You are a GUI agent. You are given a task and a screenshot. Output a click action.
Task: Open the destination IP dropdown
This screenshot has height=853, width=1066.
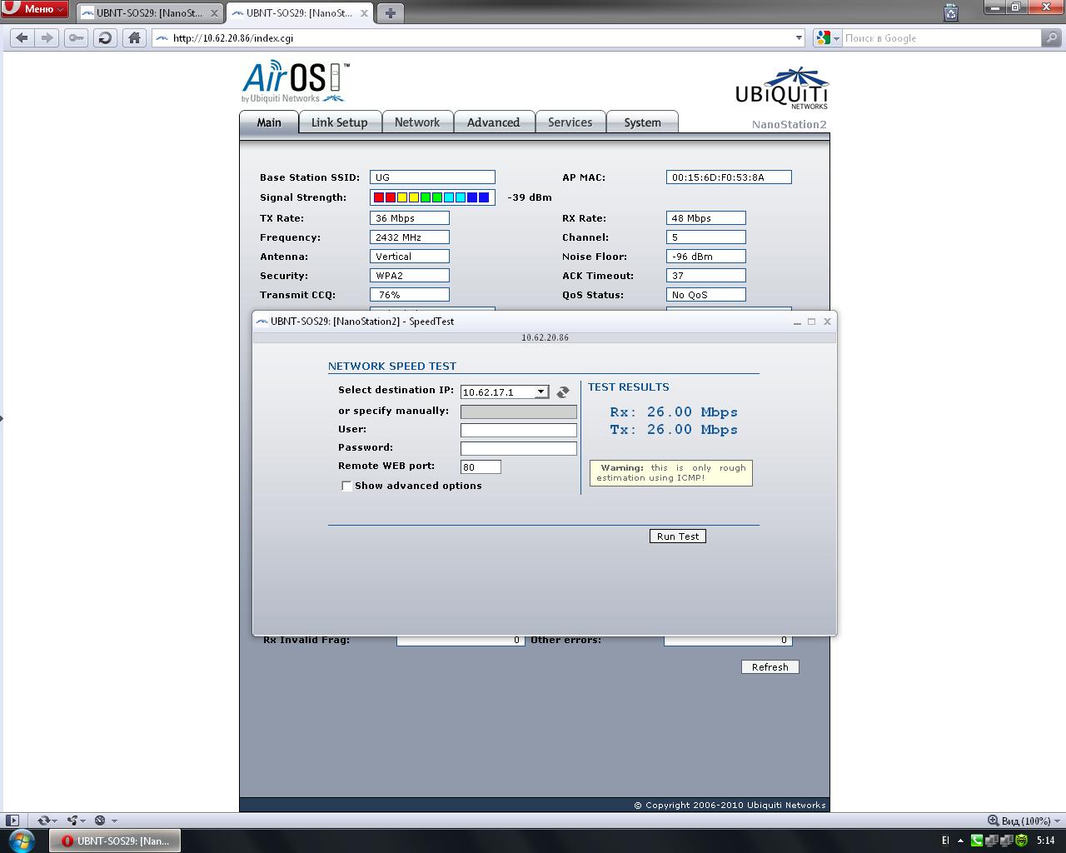pyautogui.click(x=505, y=392)
